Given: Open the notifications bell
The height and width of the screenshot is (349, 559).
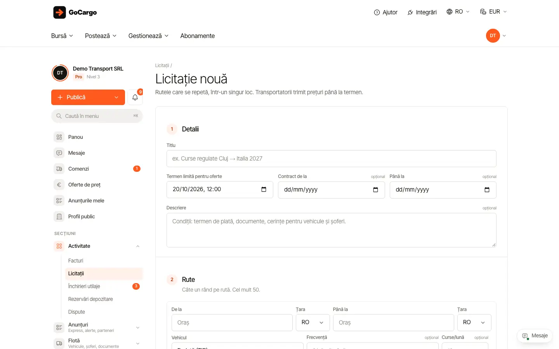Looking at the screenshot, I should pos(135,97).
